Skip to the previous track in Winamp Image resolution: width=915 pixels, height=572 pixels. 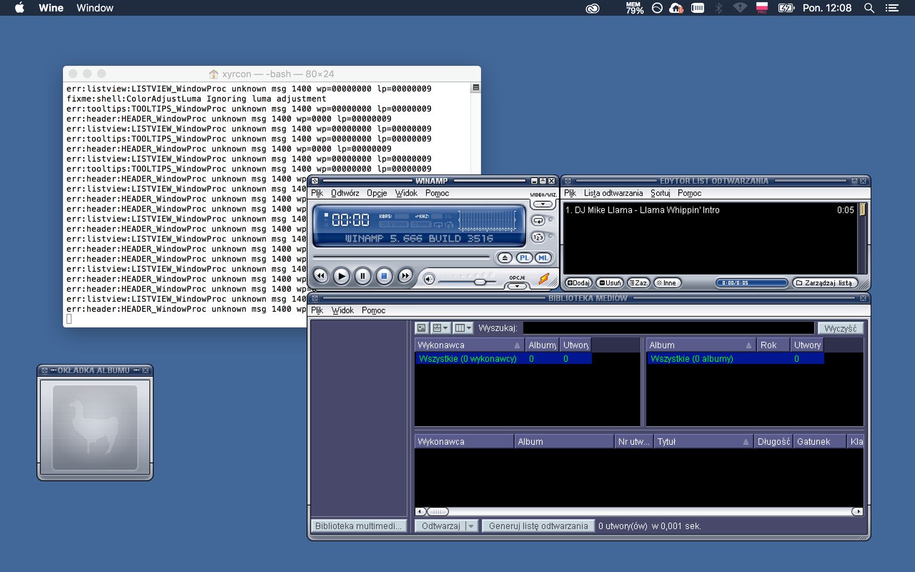(320, 276)
